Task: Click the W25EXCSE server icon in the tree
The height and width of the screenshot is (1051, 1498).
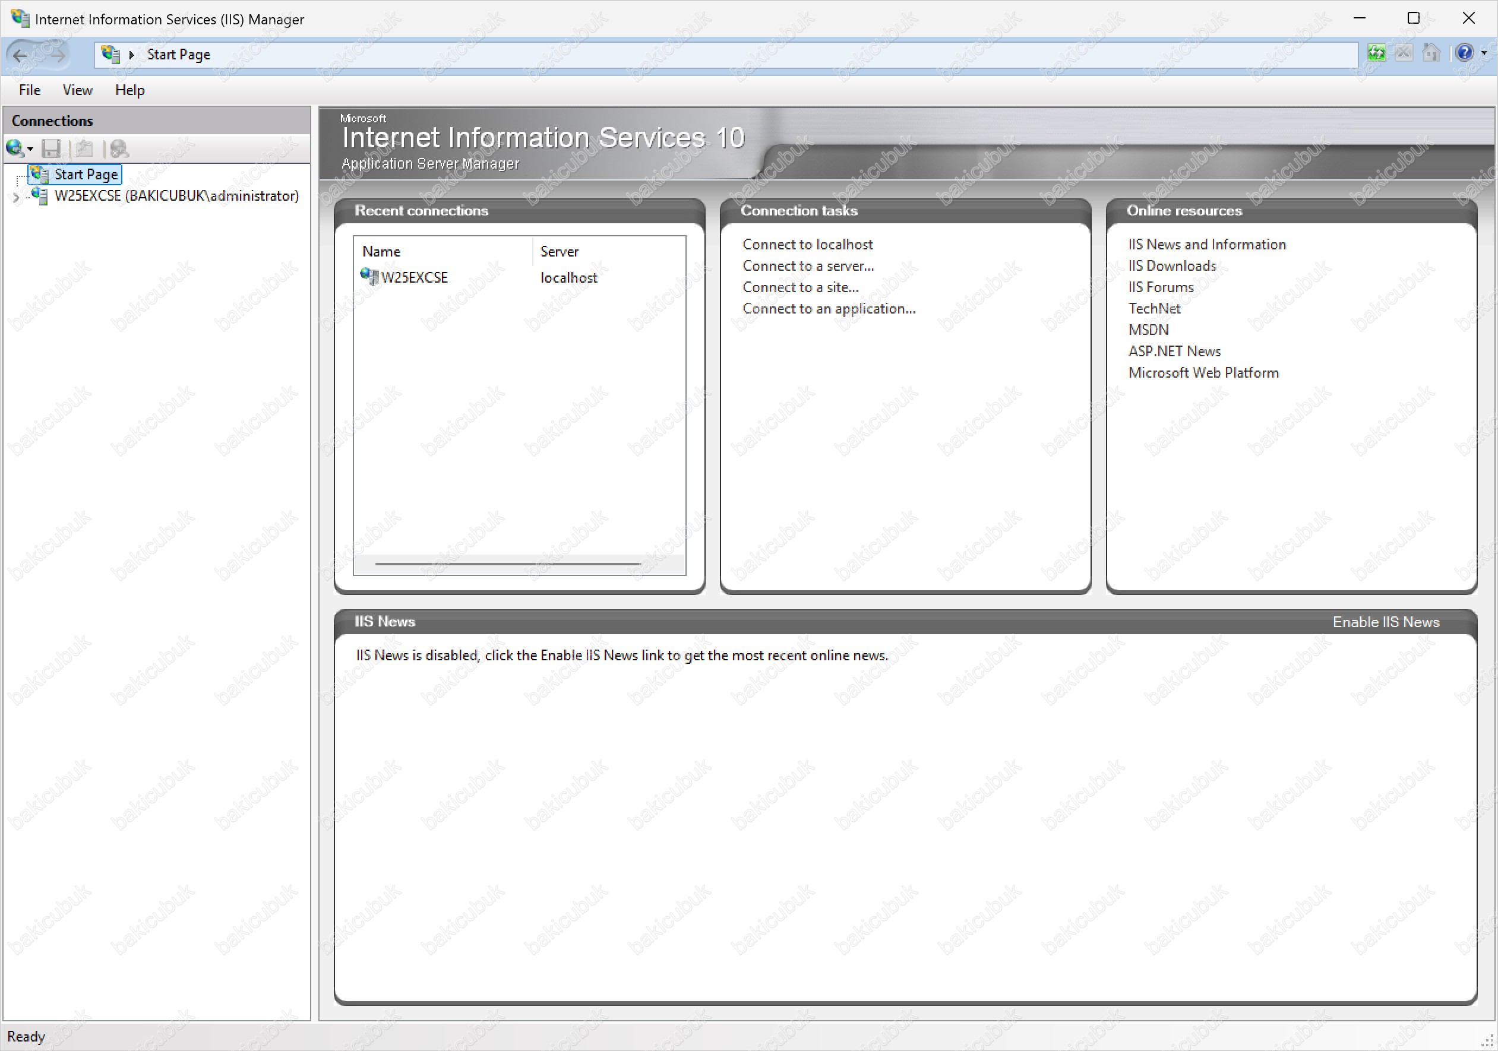Action: [39, 196]
